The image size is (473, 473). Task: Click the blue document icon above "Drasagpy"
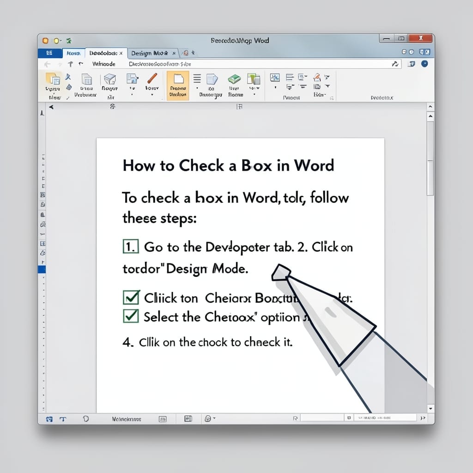point(212,79)
